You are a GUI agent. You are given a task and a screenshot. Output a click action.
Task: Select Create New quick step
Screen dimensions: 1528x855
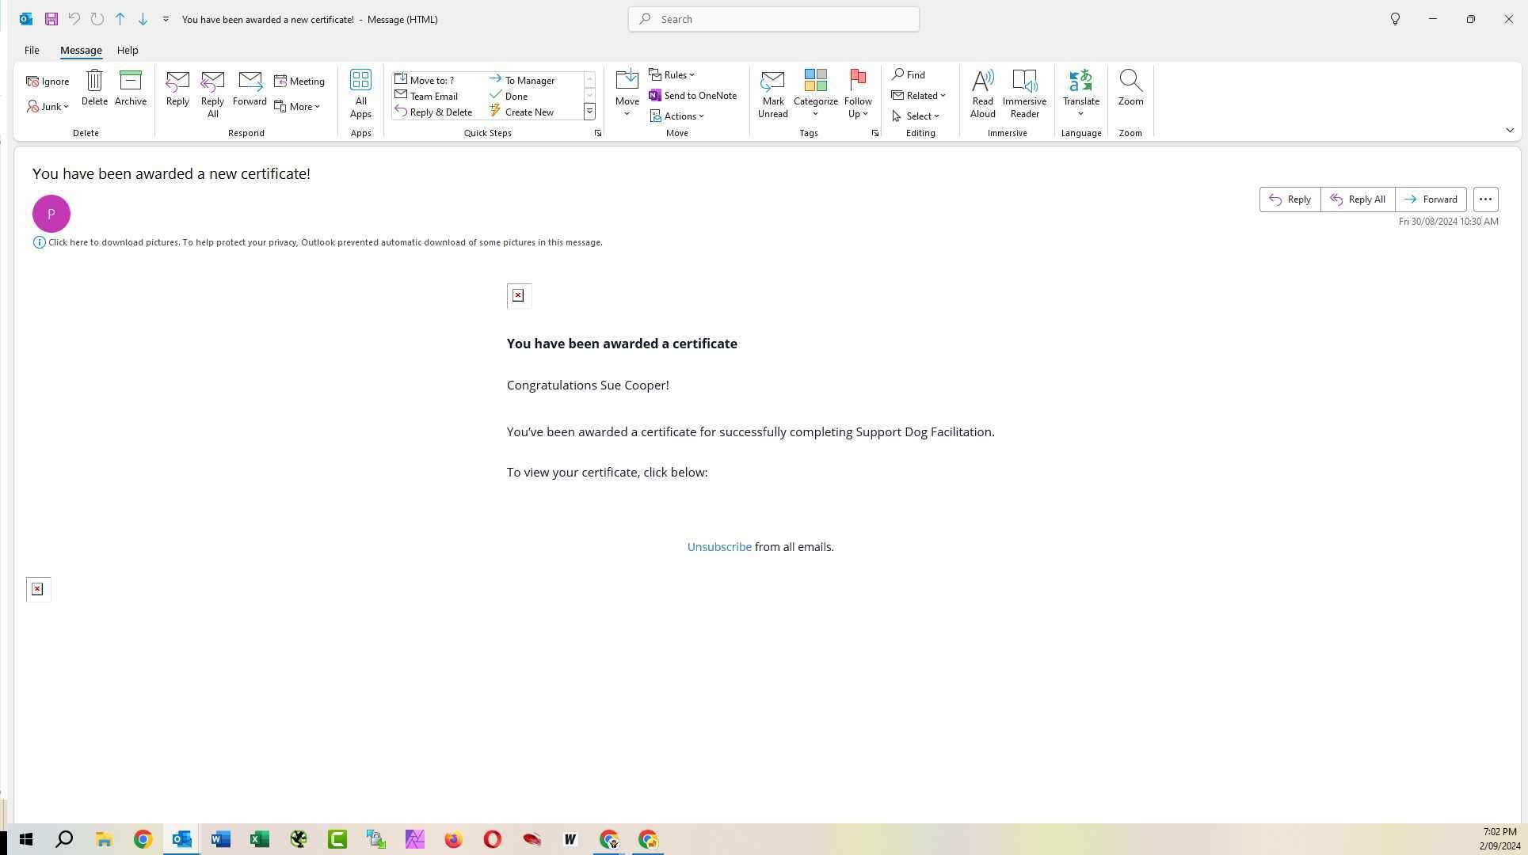pos(522,112)
